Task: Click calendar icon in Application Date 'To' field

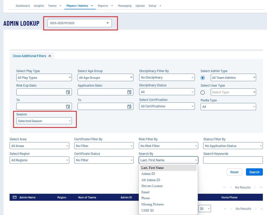Action: (x=129, y=107)
